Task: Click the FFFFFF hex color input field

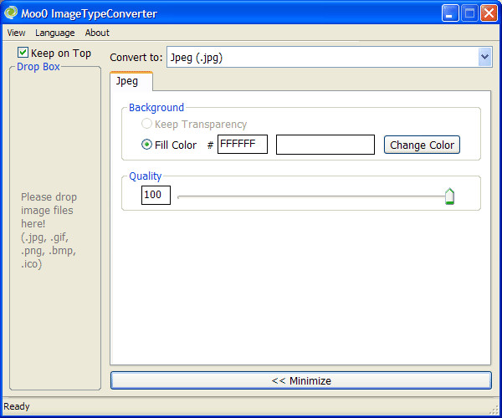Action: tap(243, 145)
